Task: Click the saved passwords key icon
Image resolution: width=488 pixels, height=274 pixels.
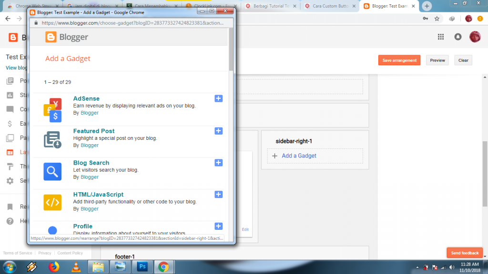Action: pyautogui.click(x=426, y=19)
